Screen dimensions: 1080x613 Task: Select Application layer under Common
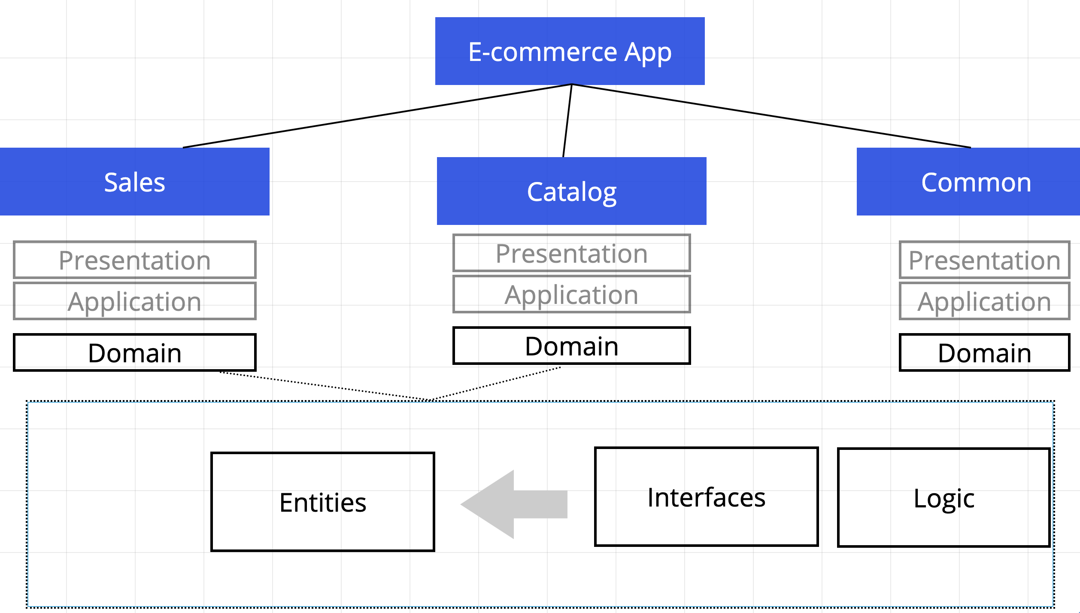tap(984, 301)
